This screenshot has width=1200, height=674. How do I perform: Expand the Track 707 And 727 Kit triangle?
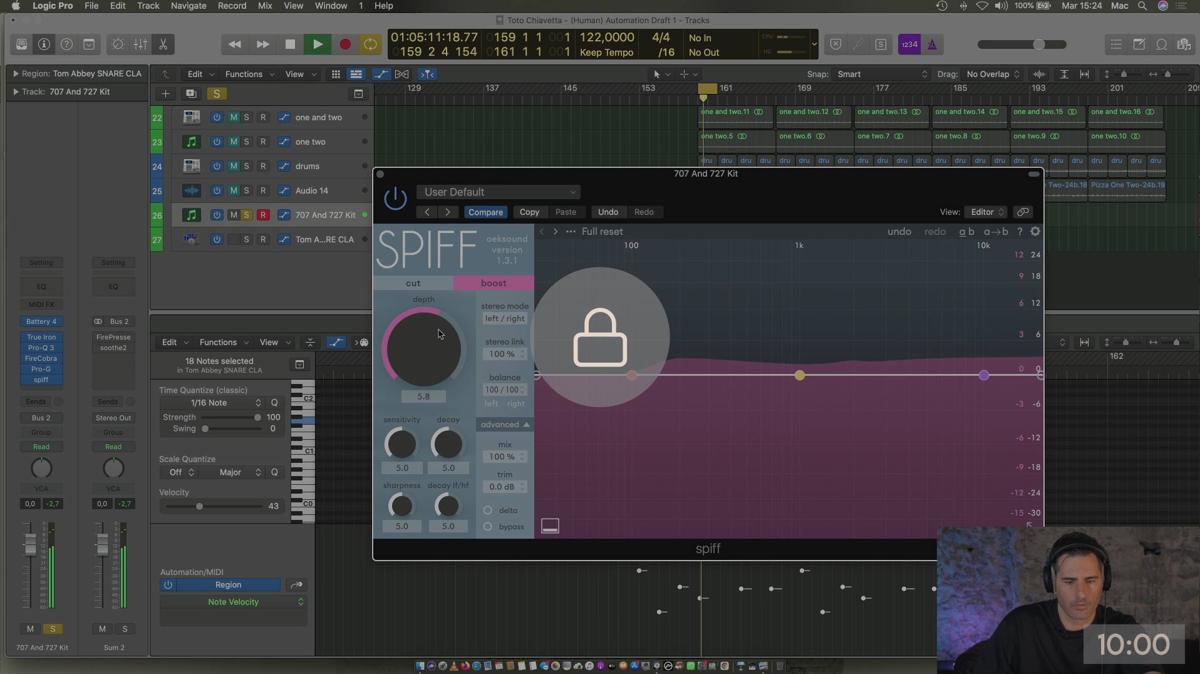pyautogui.click(x=16, y=91)
